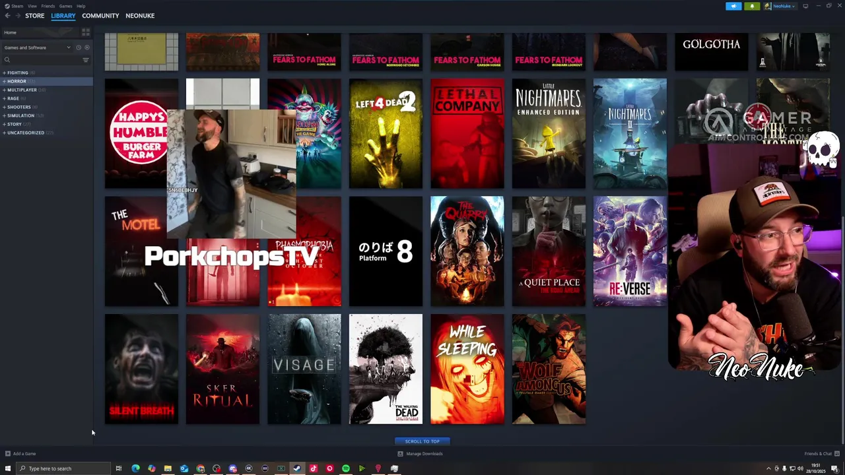Open Spotify from the taskbar

point(346,468)
